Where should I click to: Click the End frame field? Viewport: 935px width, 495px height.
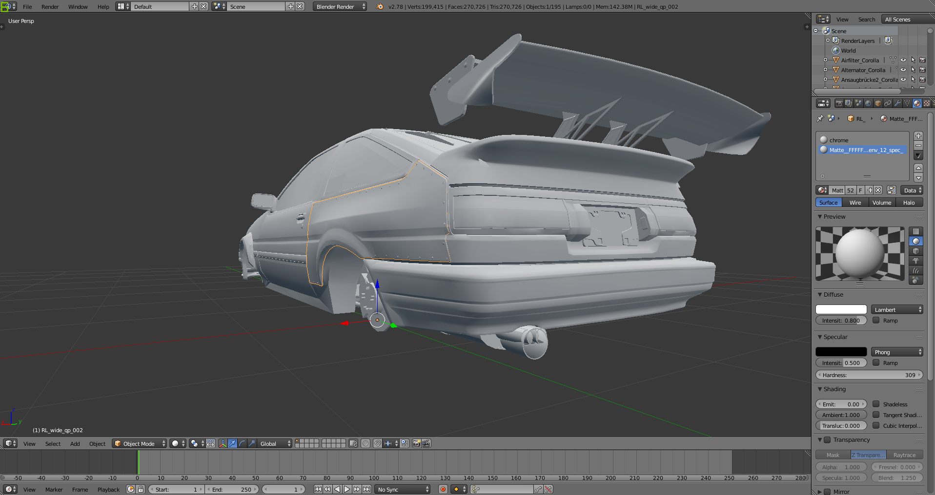tap(232, 489)
